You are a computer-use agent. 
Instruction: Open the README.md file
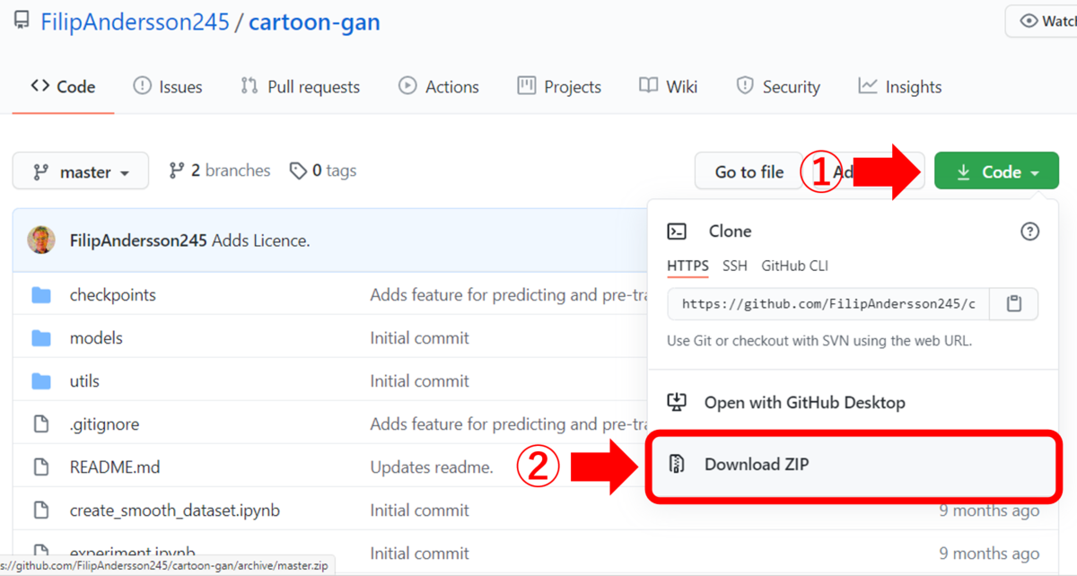coord(115,467)
